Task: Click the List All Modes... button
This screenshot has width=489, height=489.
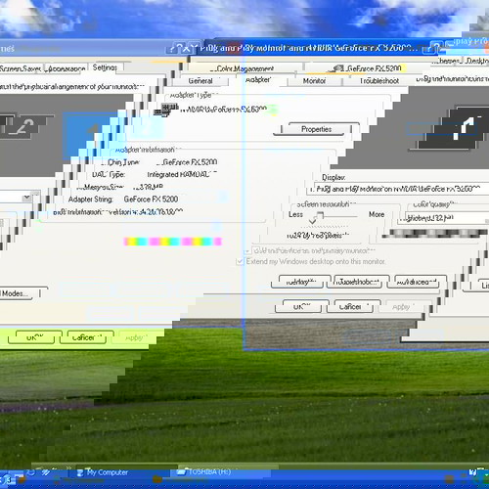Action: 19,293
